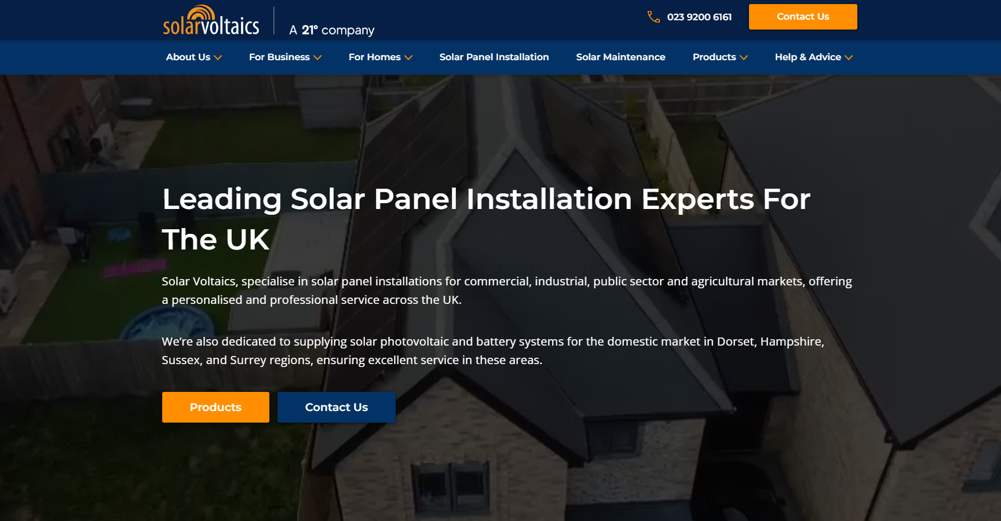Click the Solarvoltaics logo

point(211,20)
